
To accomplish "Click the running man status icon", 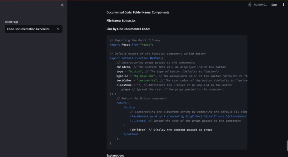I will (249, 5).
